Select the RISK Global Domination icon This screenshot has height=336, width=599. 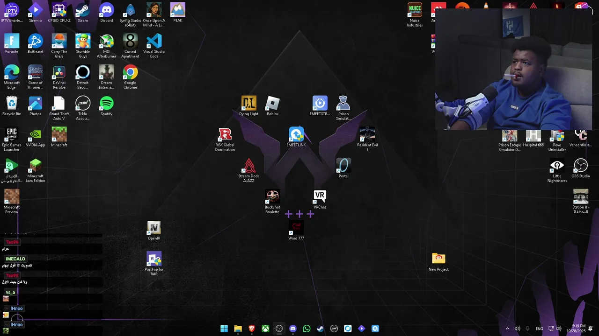coord(225,140)
